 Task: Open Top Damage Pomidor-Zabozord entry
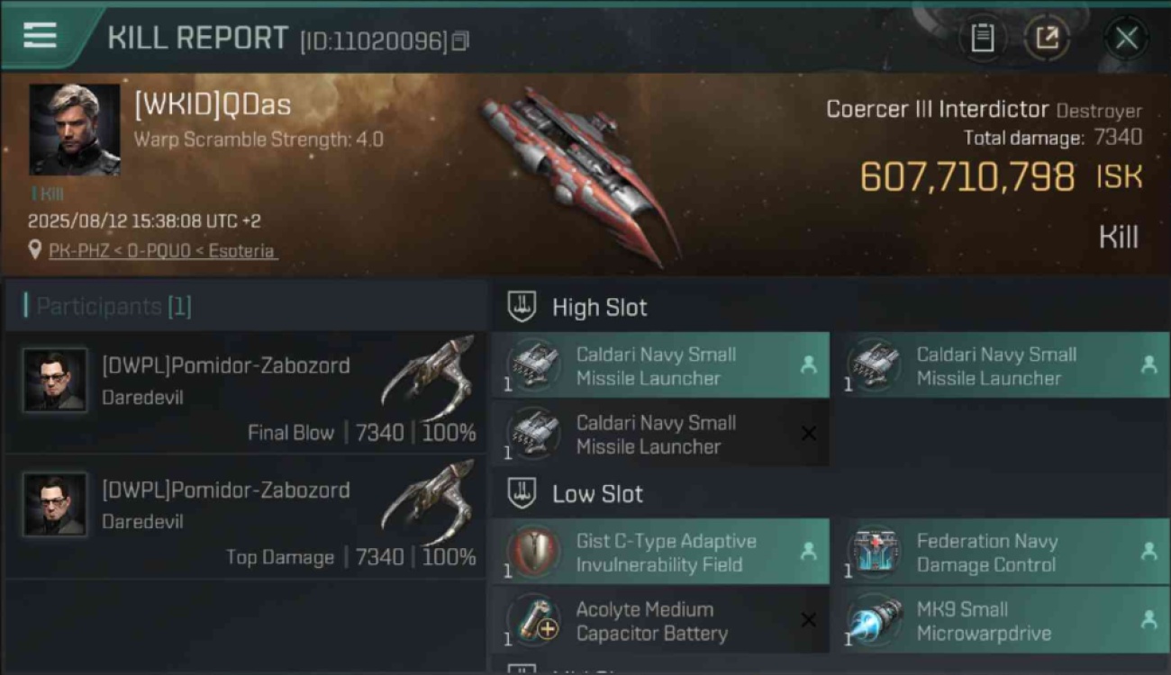246,517
